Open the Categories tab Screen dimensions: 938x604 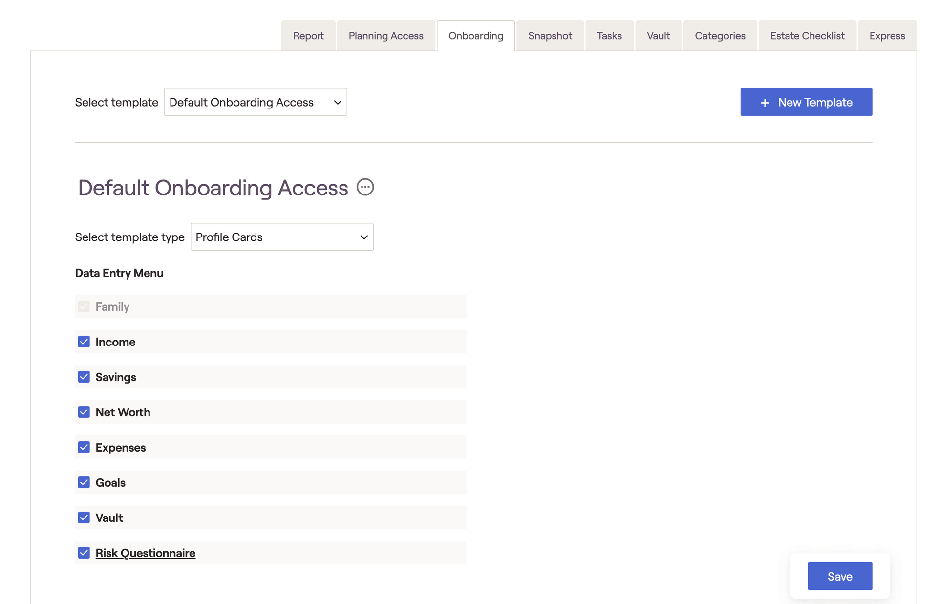pyautogui.click(x=720, y=36)
